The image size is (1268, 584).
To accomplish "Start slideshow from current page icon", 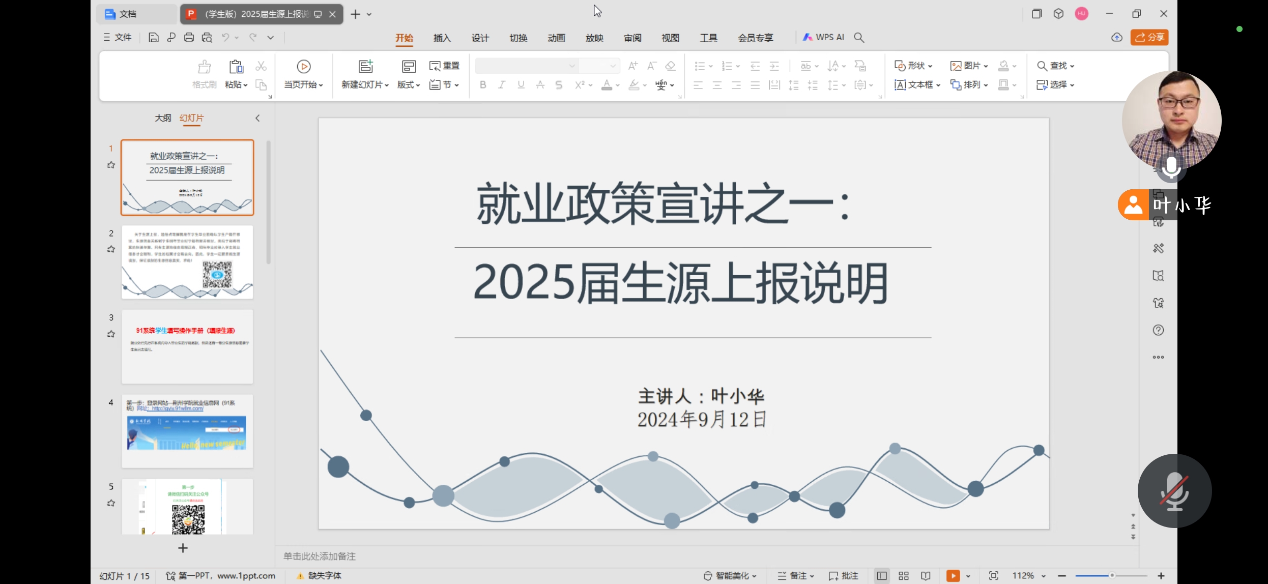I will pyautogui.click(x=303, y=67).
